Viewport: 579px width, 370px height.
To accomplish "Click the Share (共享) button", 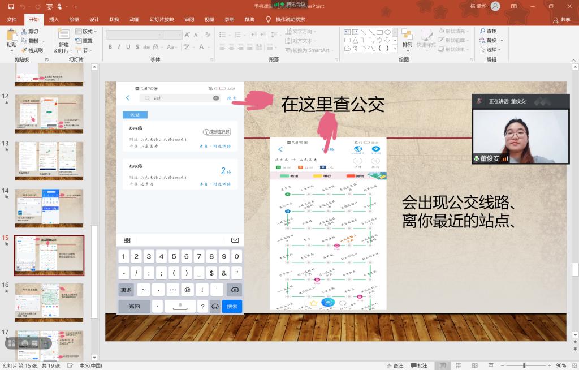I will 561,19.
